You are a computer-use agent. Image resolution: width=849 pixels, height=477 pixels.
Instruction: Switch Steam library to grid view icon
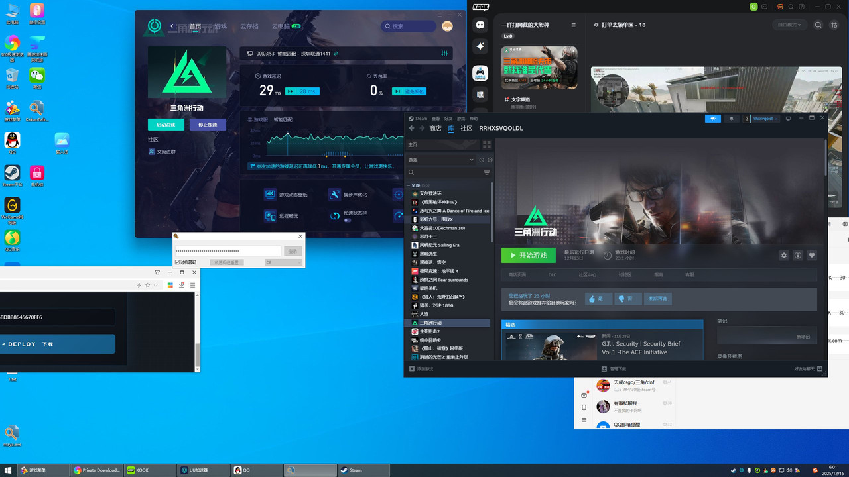(487, 144)
